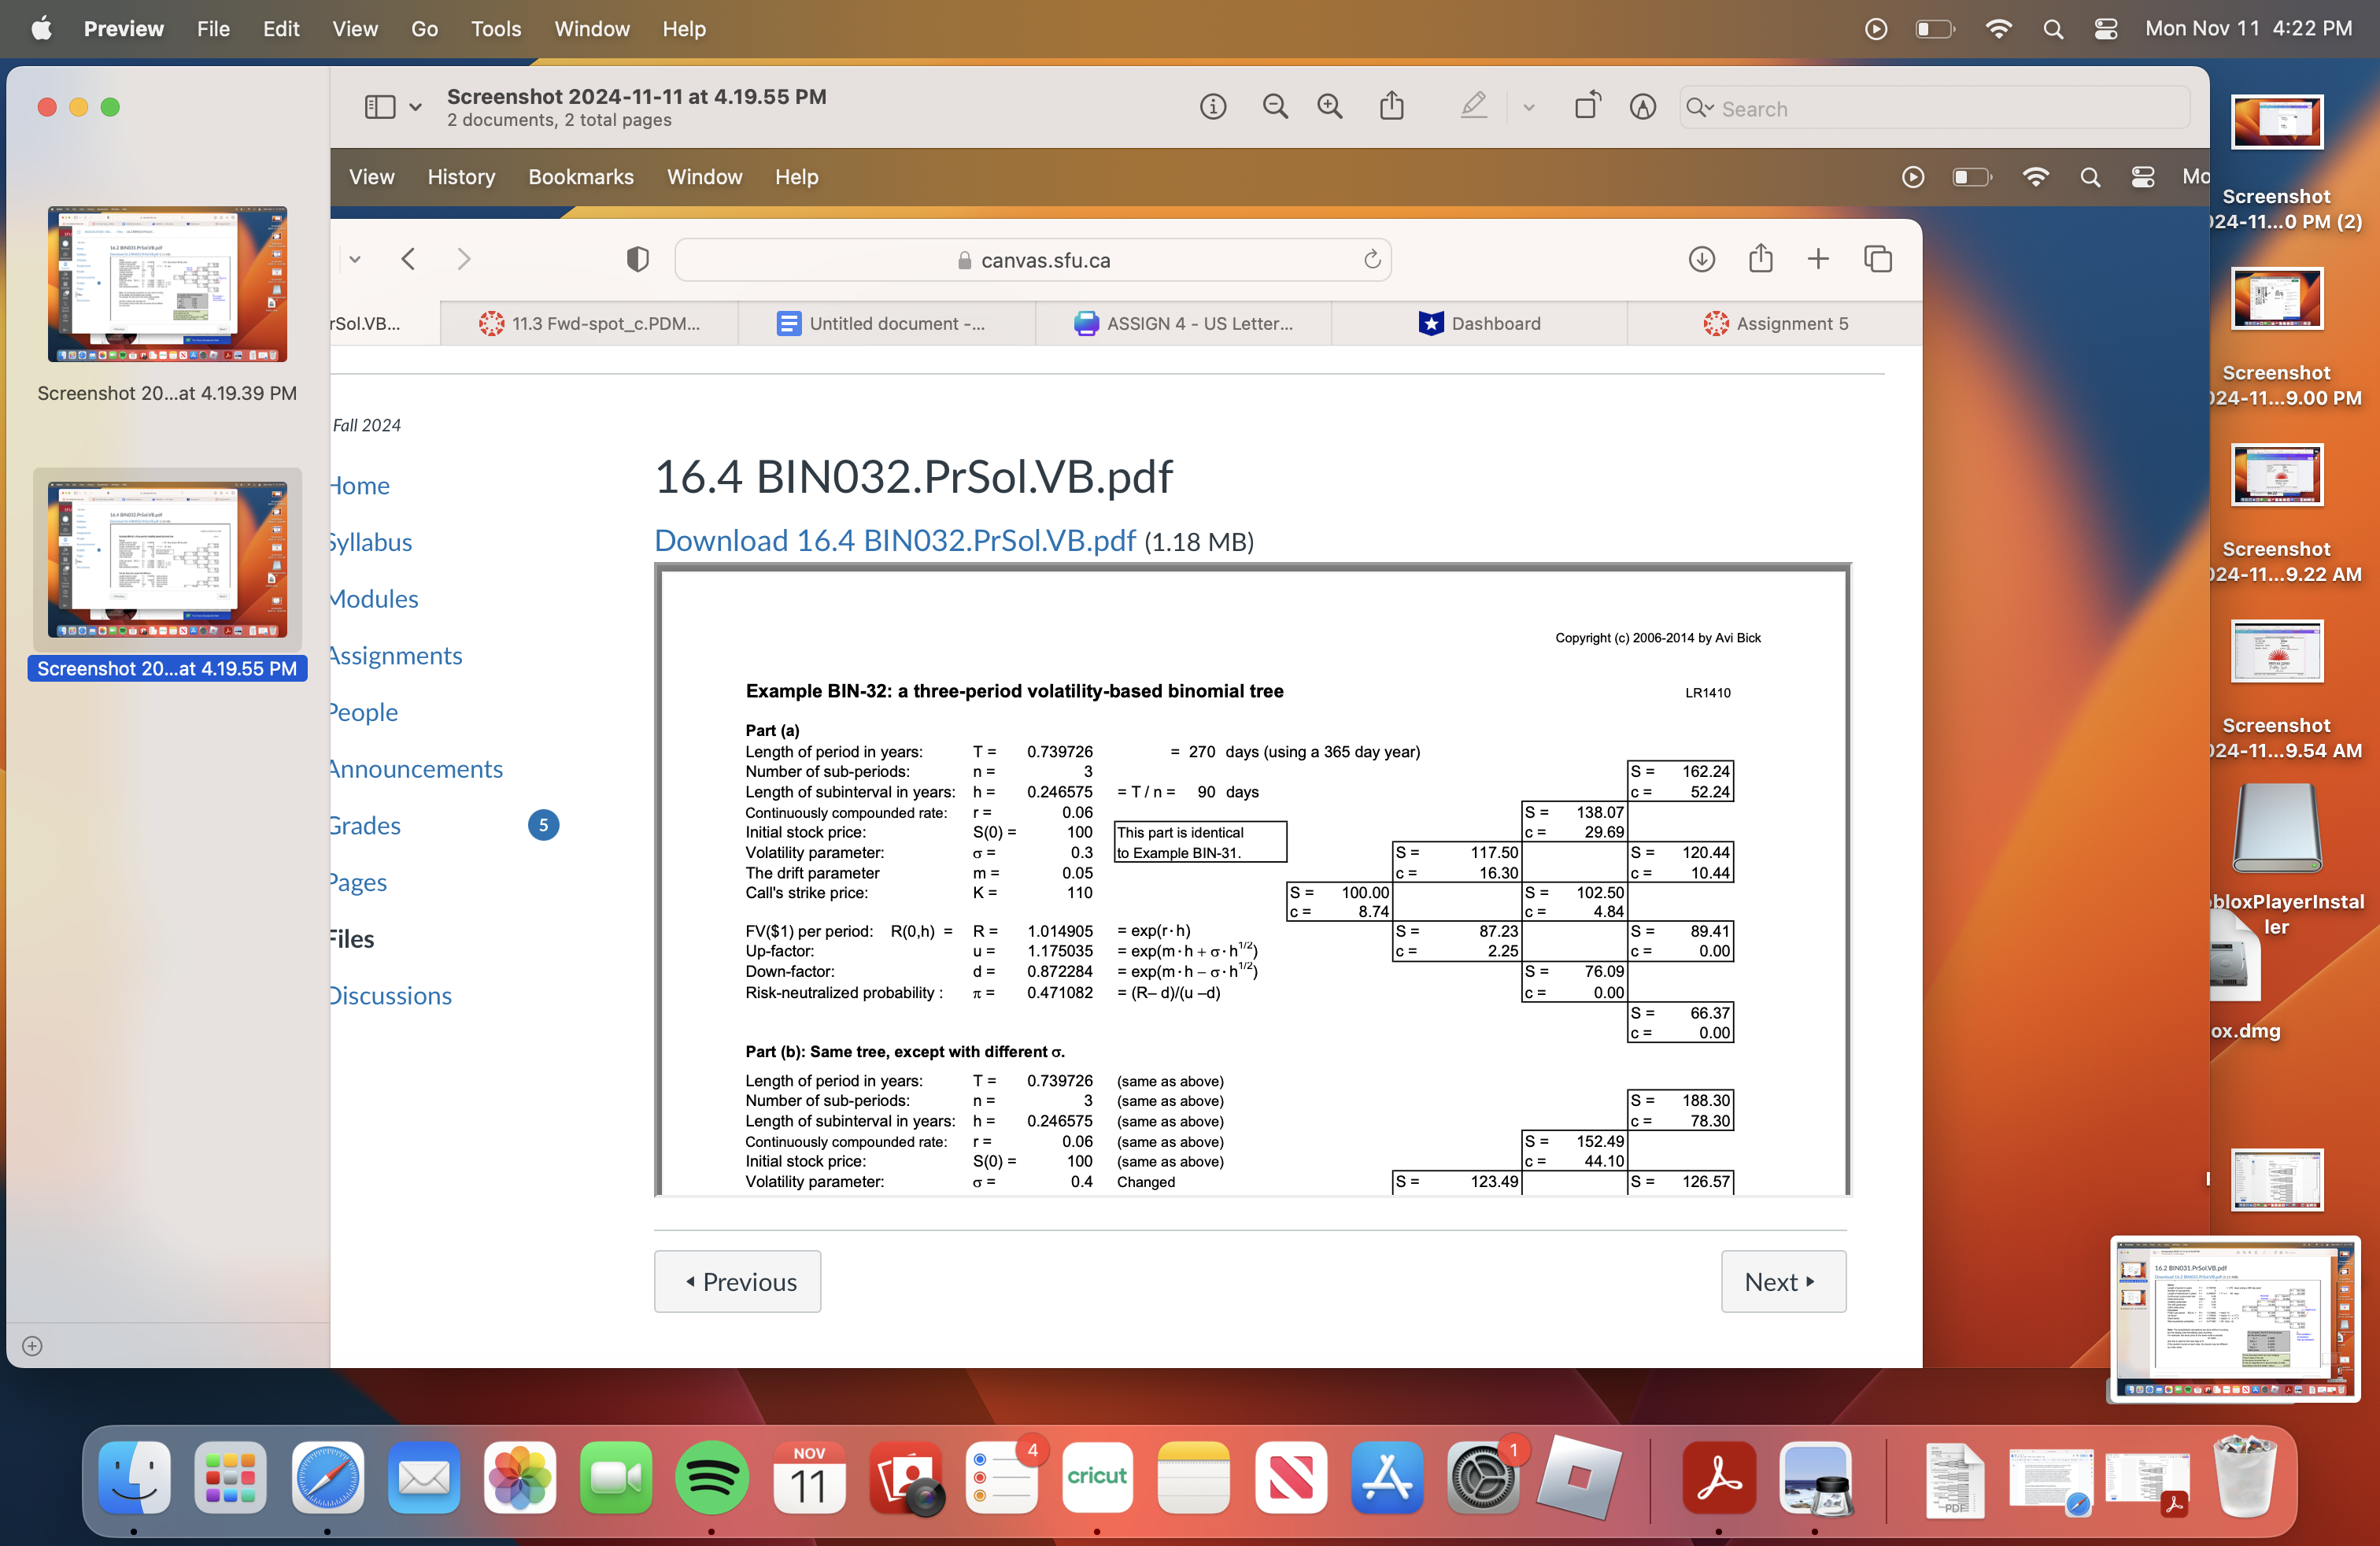Image resolution: width=2380 pixels, height=1546 pixels.
Task: Open the Tools menu
Action: coord(496,29)
